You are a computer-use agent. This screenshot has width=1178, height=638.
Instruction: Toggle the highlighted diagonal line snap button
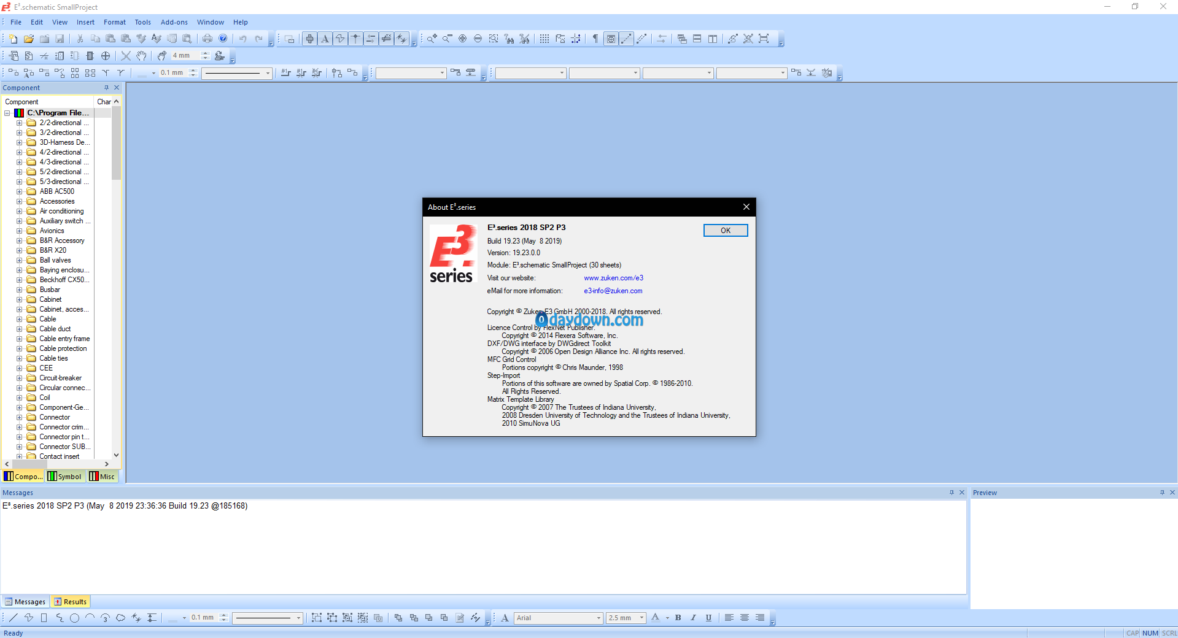tap(626, 39)
